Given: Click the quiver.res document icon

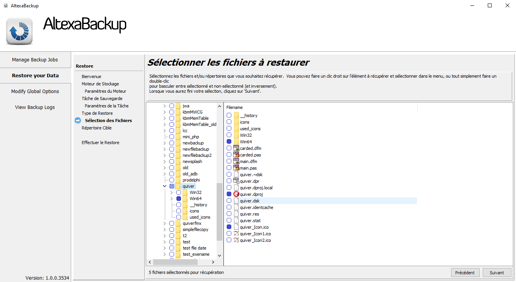Looking at the screenshot, I should (x=236, y=214).
